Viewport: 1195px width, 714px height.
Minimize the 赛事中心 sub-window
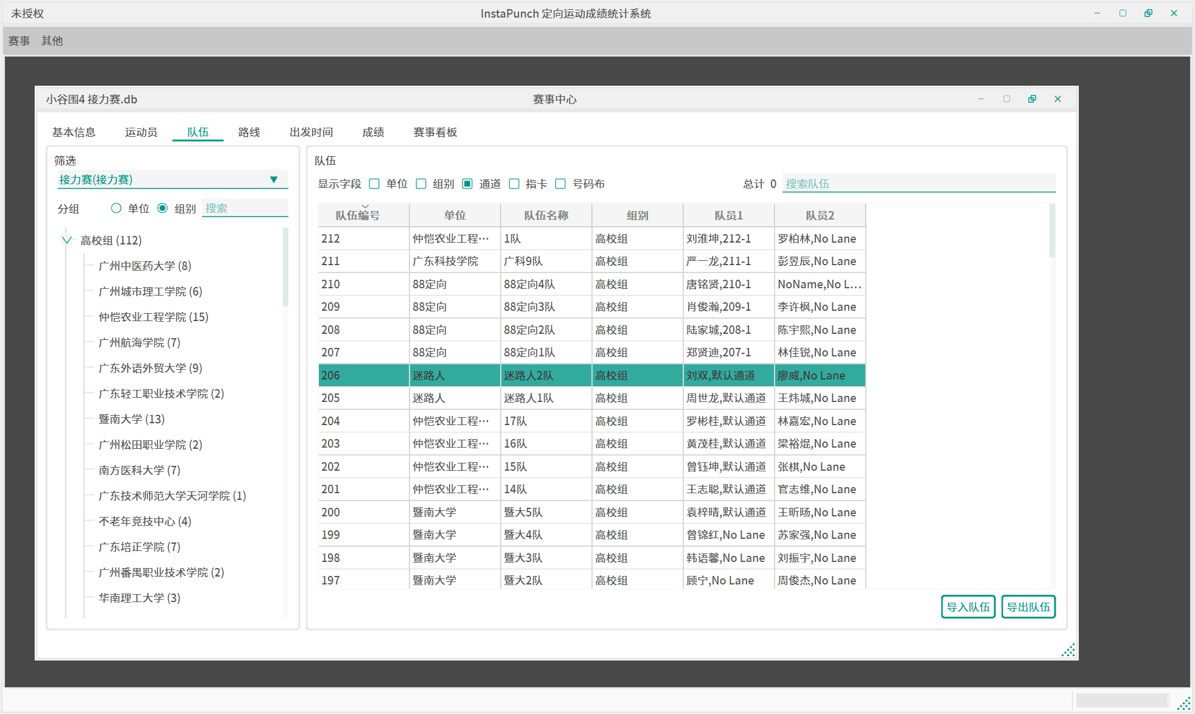[x=981, y=99]
